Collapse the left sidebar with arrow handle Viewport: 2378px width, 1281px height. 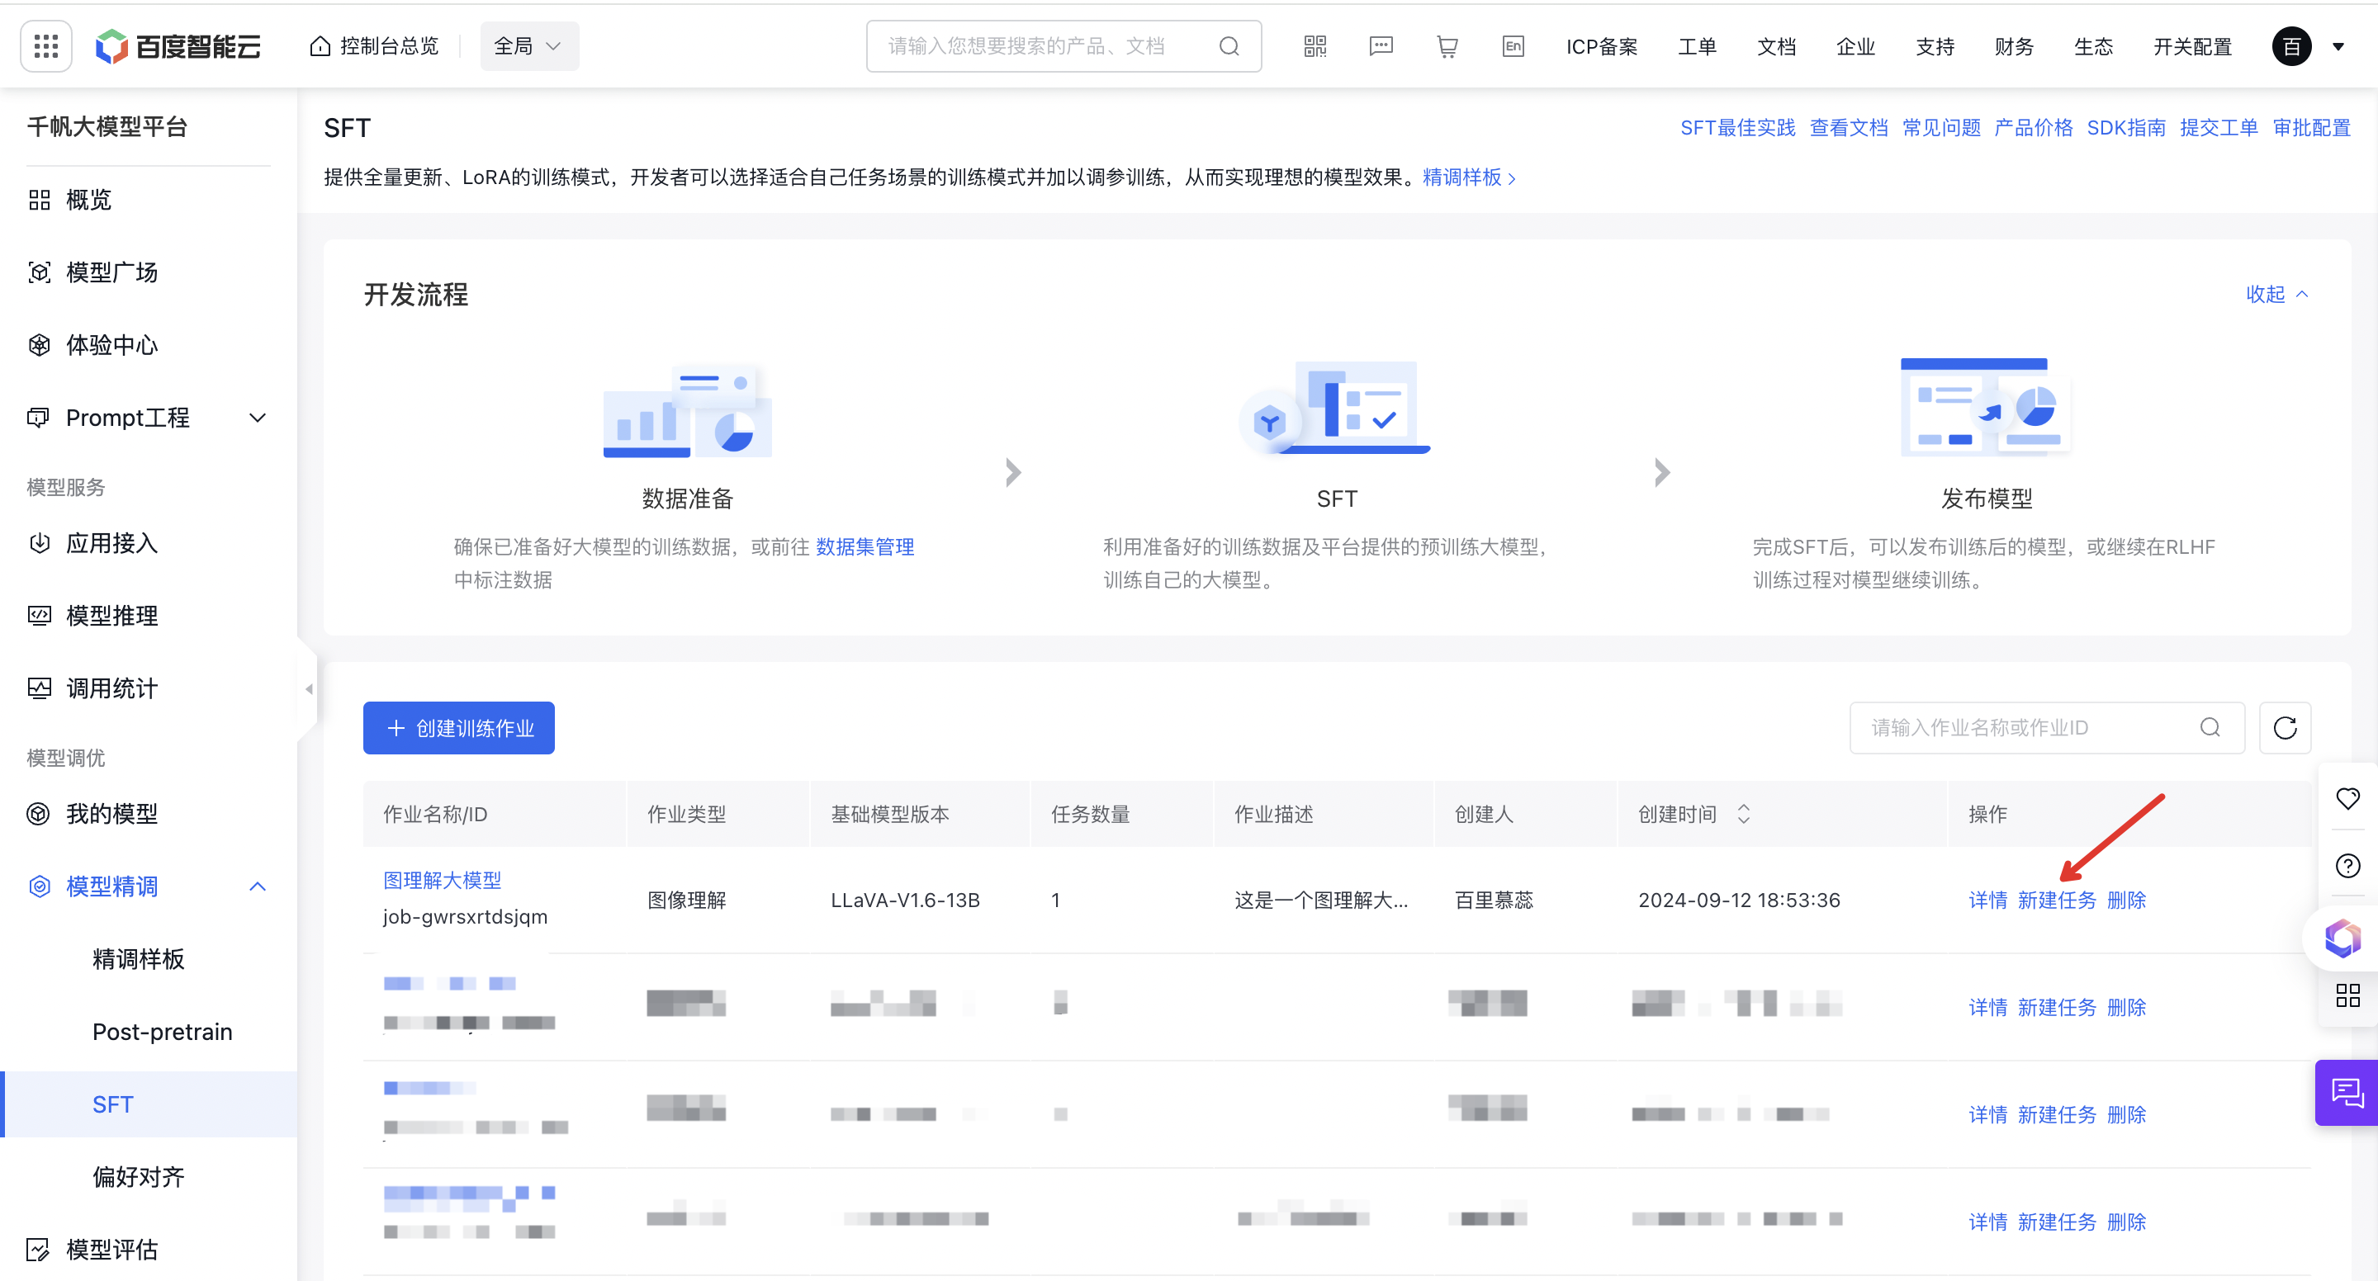pyautogui.click(x=308, y=688)
